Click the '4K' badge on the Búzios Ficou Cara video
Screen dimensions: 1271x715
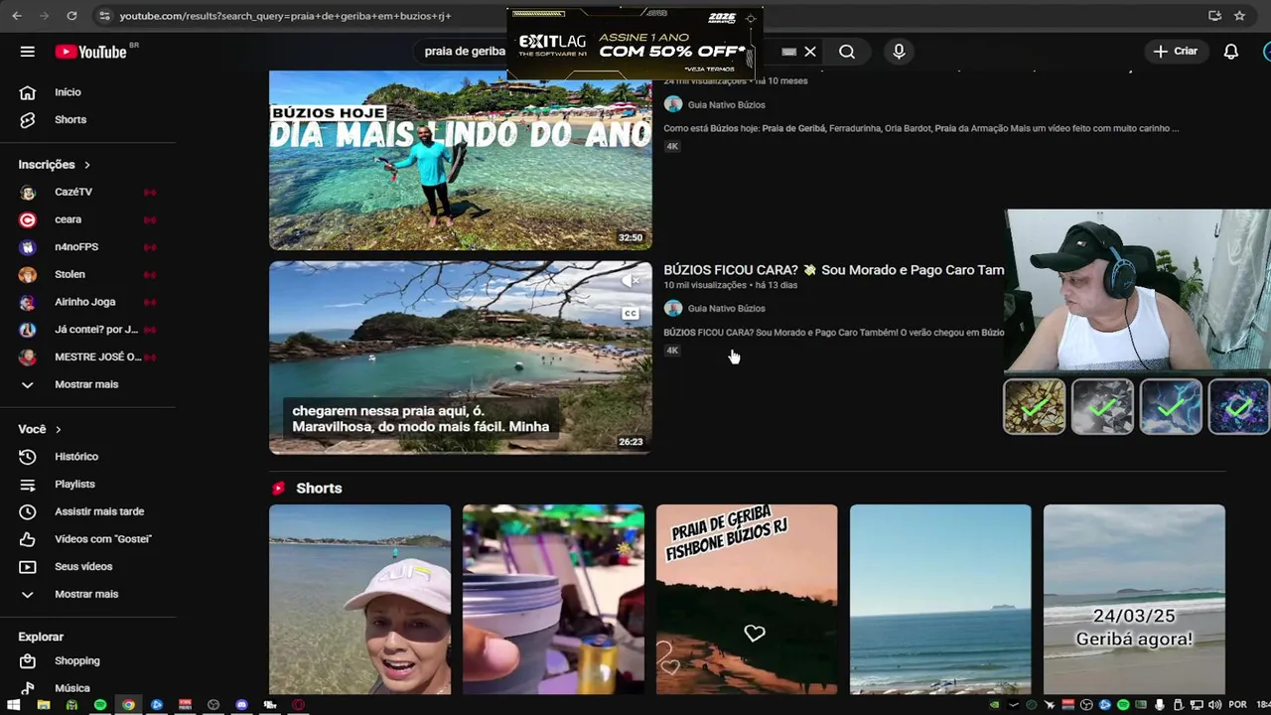point(672,351)
